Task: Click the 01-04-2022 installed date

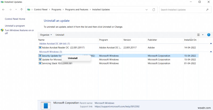Action: (x=190, y=63)
